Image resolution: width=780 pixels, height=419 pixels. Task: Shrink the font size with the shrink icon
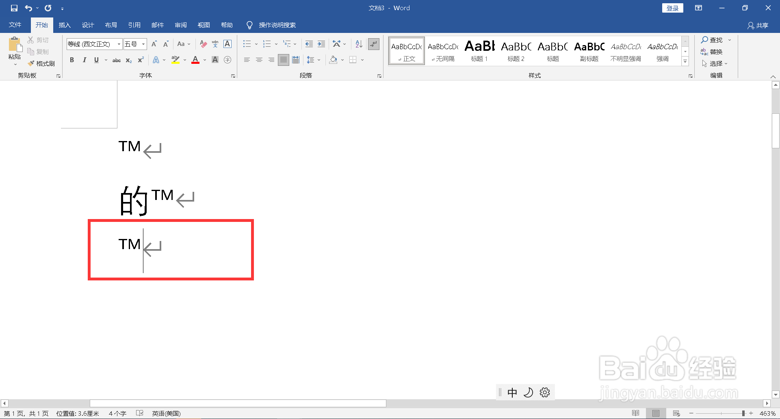point(166,44)
